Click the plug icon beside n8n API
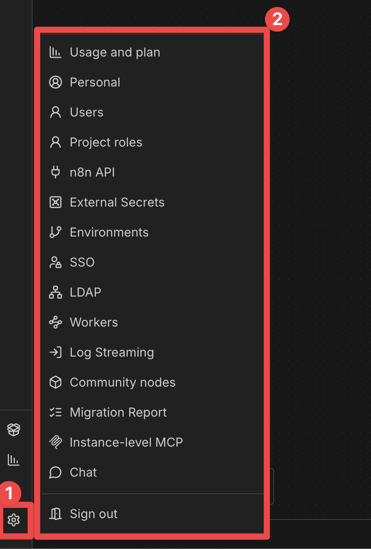The image size is (371, 549). 56,172
